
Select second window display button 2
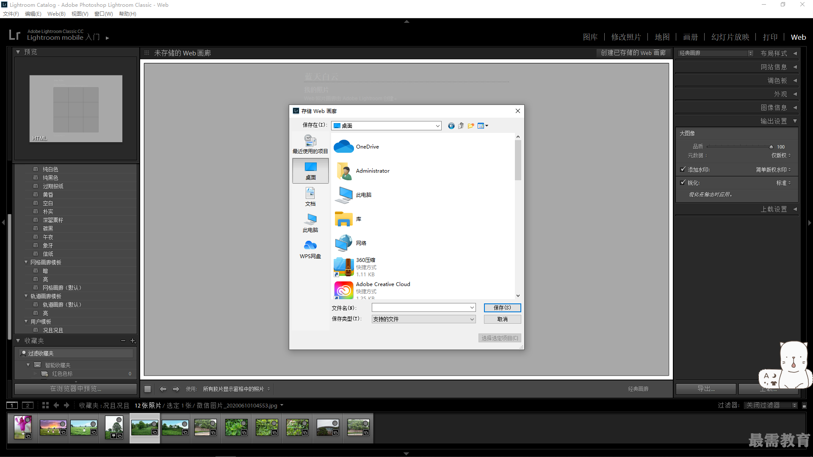[x=28, y=405]
